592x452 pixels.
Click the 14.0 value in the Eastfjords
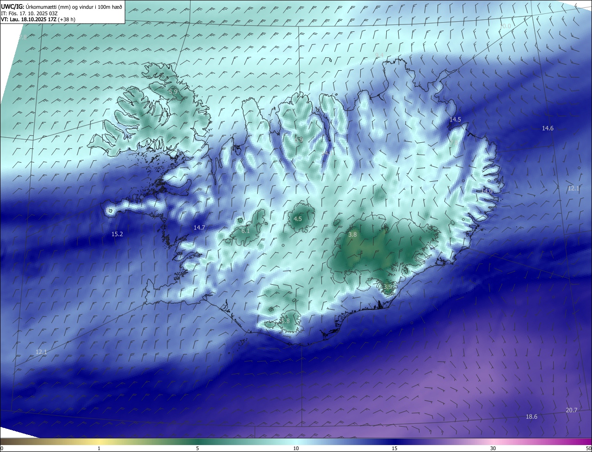pyautogui.click(x=487, y=191)
